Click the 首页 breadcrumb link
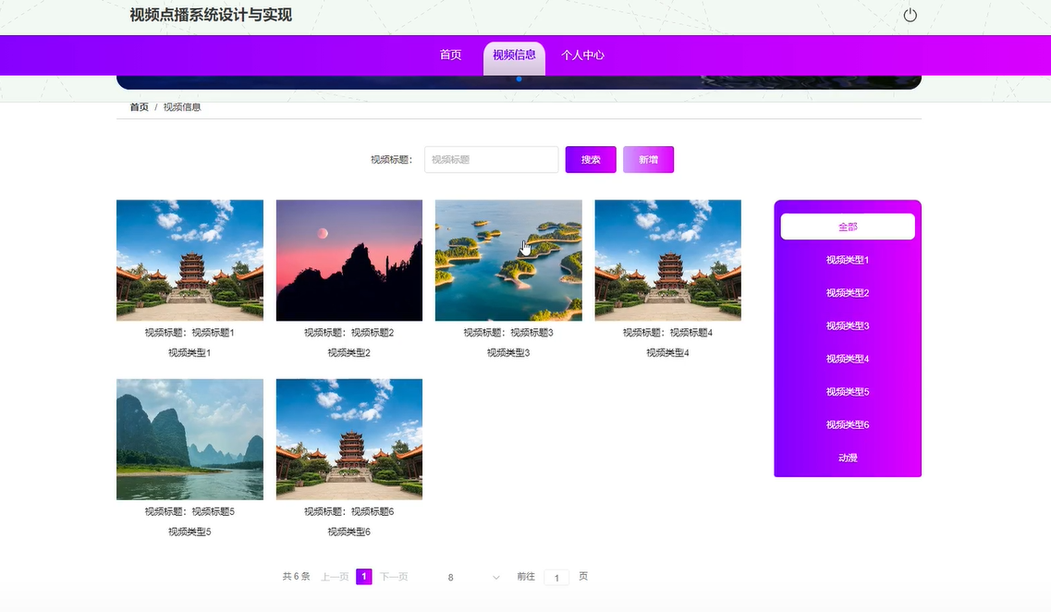1051x612 pixels. 139,107
